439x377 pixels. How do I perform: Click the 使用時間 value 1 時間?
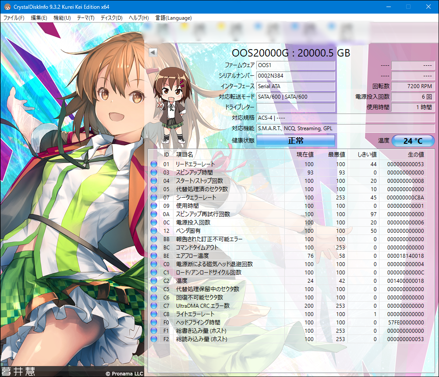(413, 107)
